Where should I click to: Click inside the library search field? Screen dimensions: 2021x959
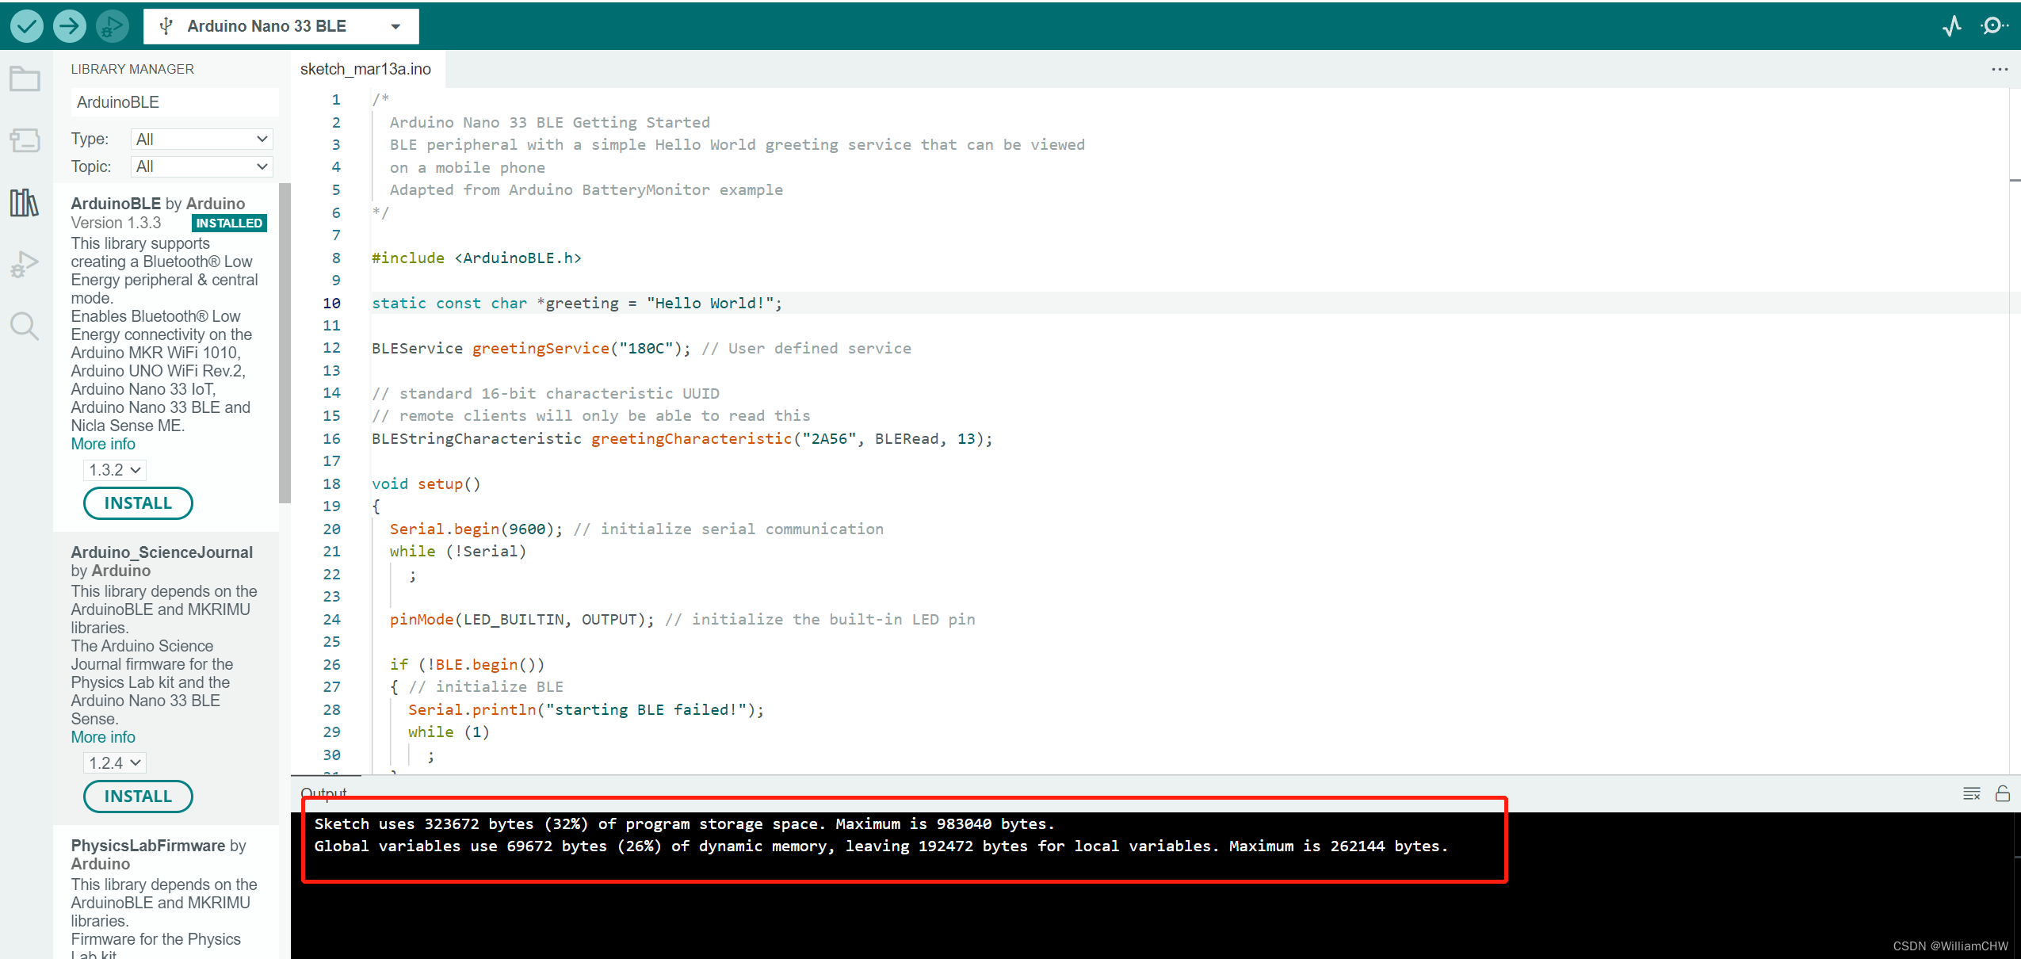(x=174, y=101)
